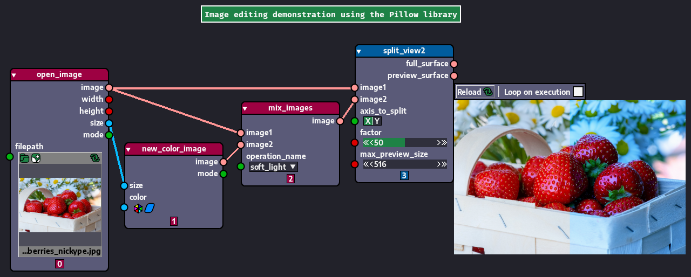
Task: Click the open_image height output socket
Action: coord(109,111)
